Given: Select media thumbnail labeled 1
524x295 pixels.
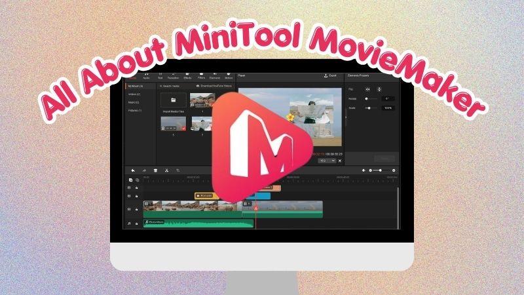Looking at the screenshot, I should [202, 100].
